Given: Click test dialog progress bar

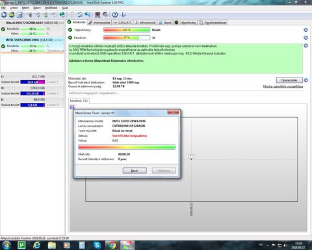Looking at the screenshot, I should [x=127, y=147].
